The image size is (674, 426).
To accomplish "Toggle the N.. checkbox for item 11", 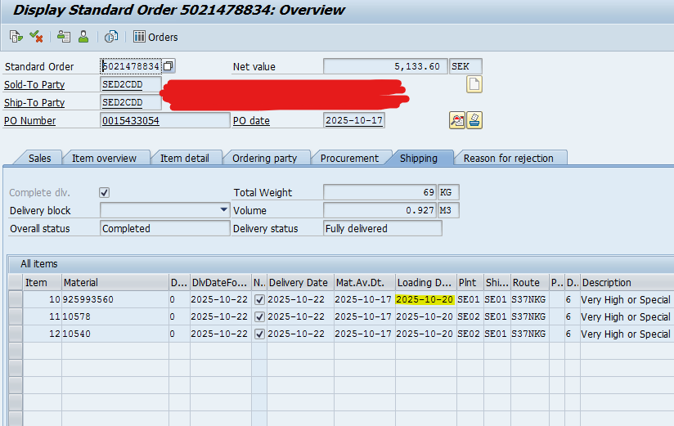I will [259, 316].
